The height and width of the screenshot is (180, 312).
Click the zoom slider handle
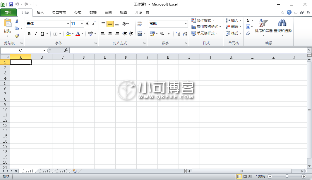287,176
